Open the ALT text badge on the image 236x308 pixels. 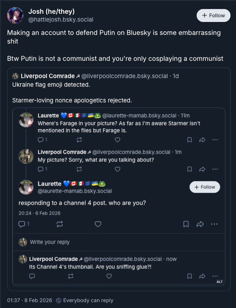pyautogui.click(x=219, y=282)
